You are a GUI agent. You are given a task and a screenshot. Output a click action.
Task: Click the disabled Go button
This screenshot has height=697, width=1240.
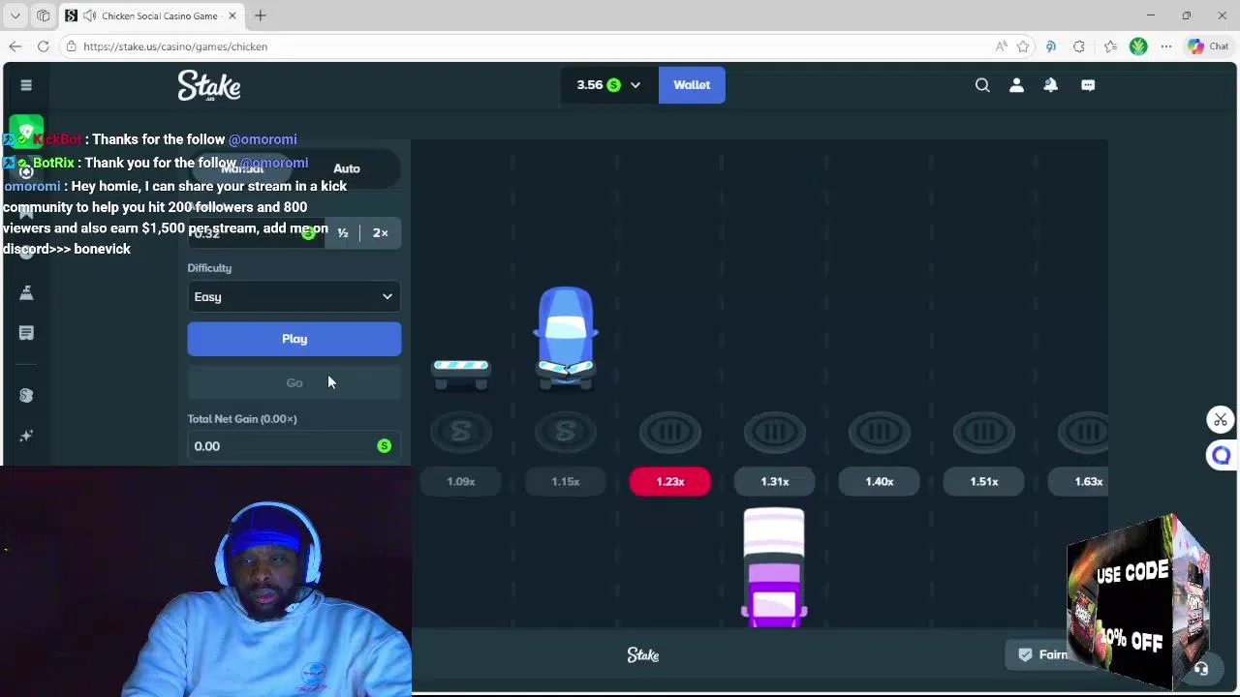coord(294,382)
